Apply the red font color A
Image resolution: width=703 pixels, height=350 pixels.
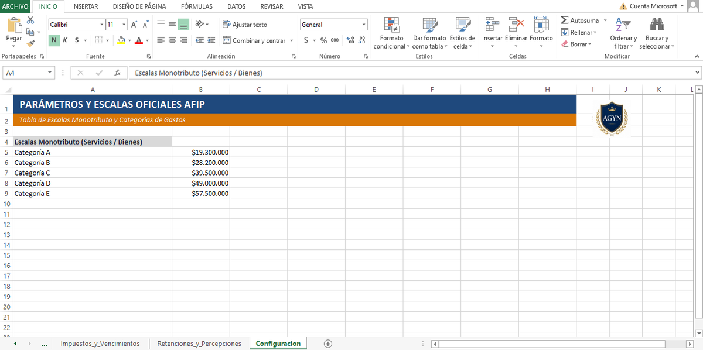click(138, 40)
